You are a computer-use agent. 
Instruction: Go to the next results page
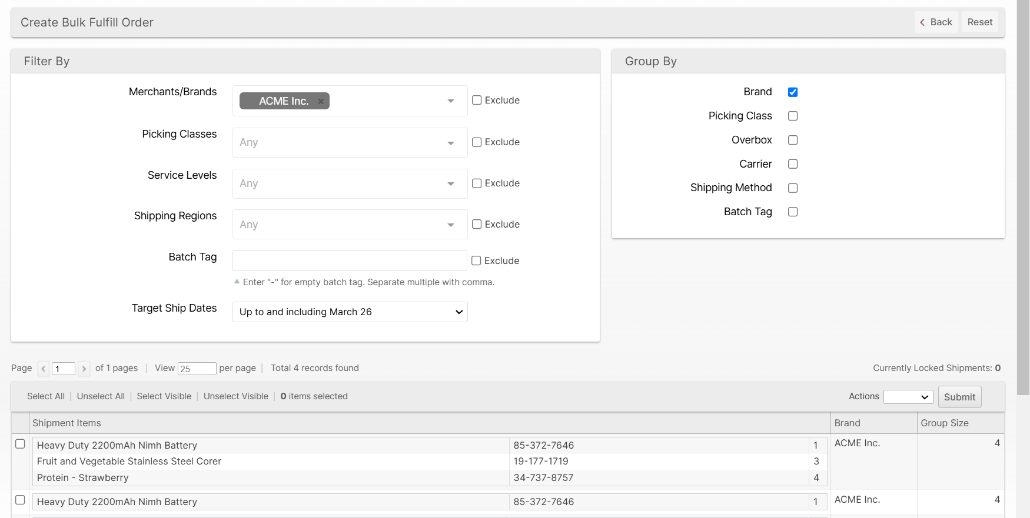[x=84, y=369]
